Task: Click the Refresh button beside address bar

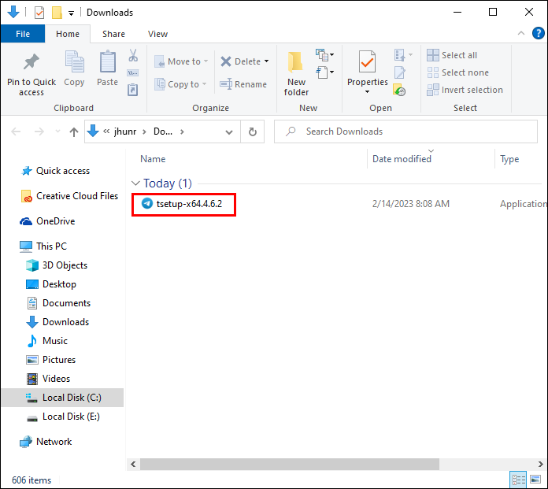Action: [x=253, y=132]
